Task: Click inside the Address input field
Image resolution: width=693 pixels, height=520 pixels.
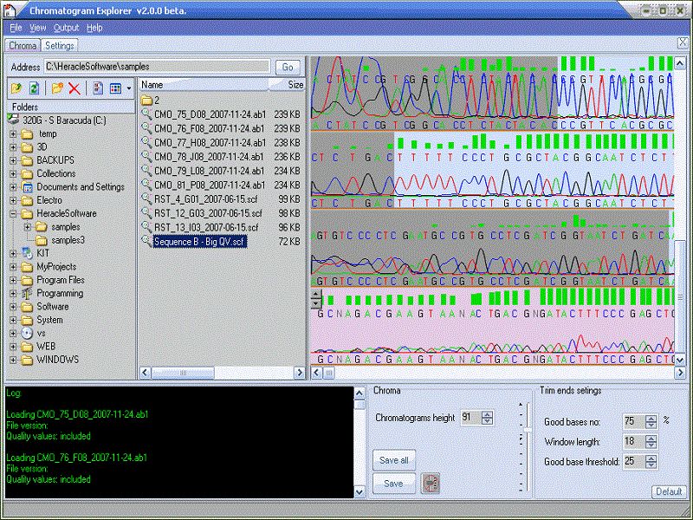Action: (156, 66)
